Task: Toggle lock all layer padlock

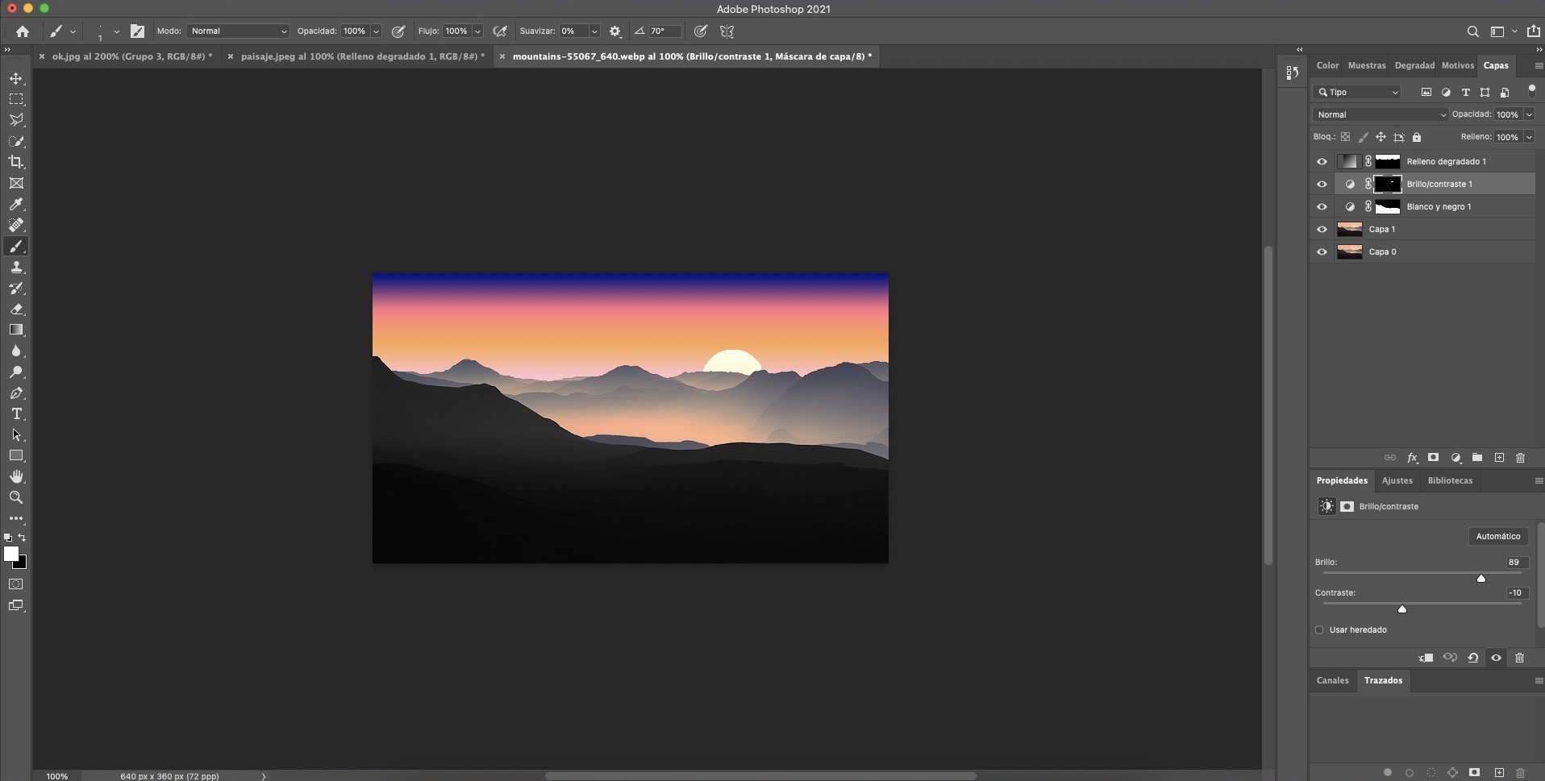Action: tap(1417, 137)
